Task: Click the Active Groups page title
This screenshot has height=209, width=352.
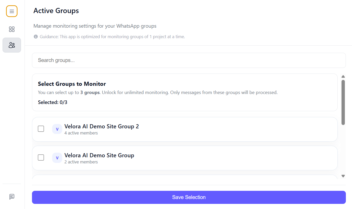Action: tap(56, 11)
